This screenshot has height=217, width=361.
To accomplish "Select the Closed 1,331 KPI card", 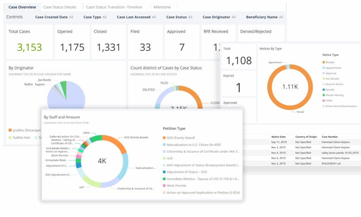I will (x=108, y=42).
